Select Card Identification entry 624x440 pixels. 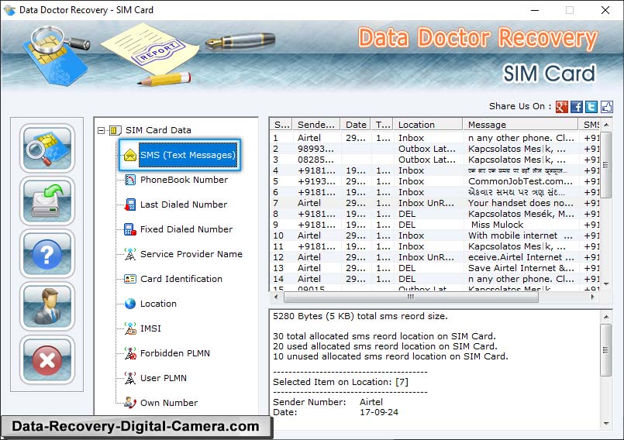[181, 279]
